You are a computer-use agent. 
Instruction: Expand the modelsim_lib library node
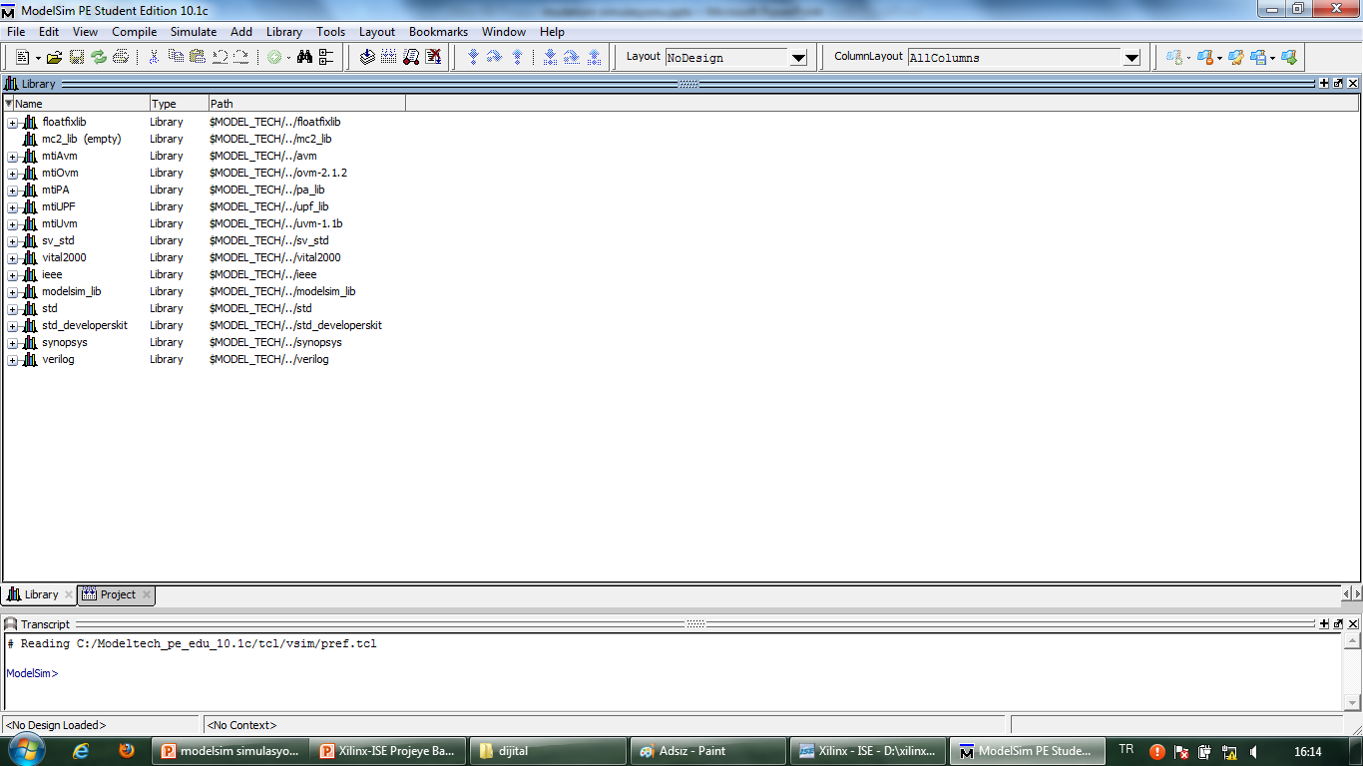[12, 292]
